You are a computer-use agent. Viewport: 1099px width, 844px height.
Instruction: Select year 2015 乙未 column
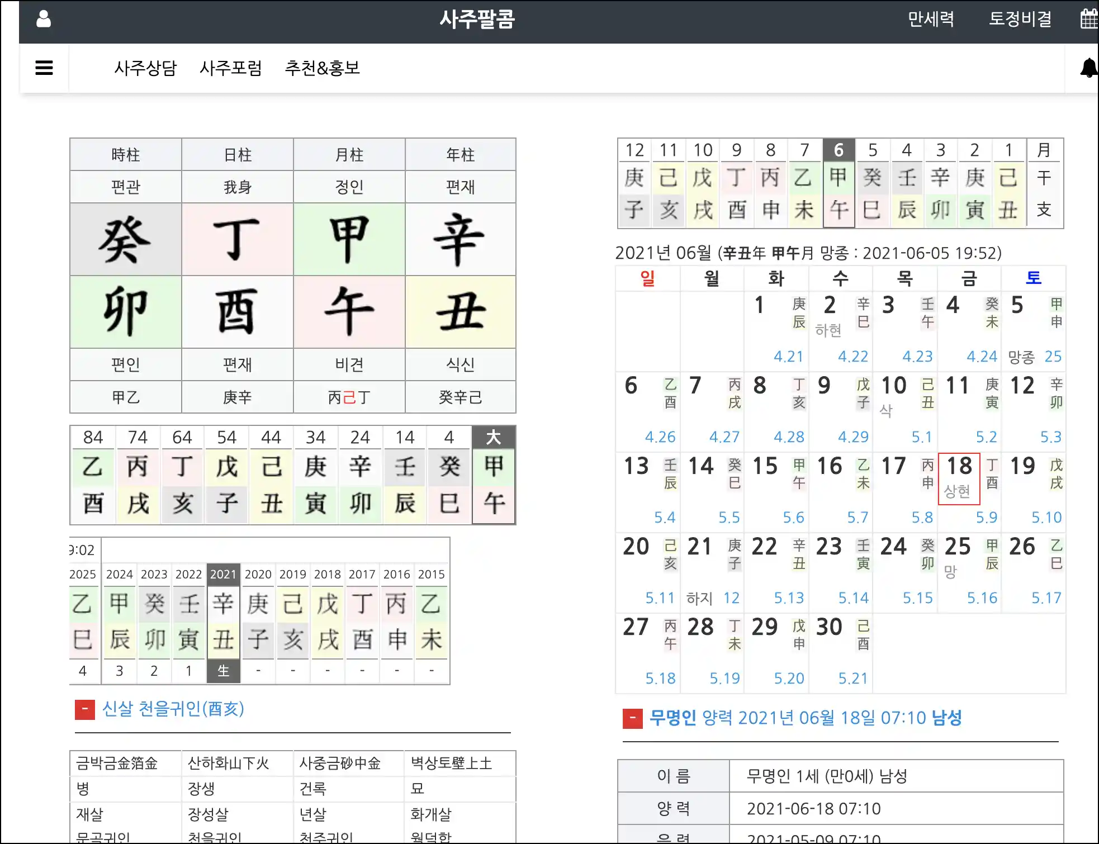(x=432, y=623)
